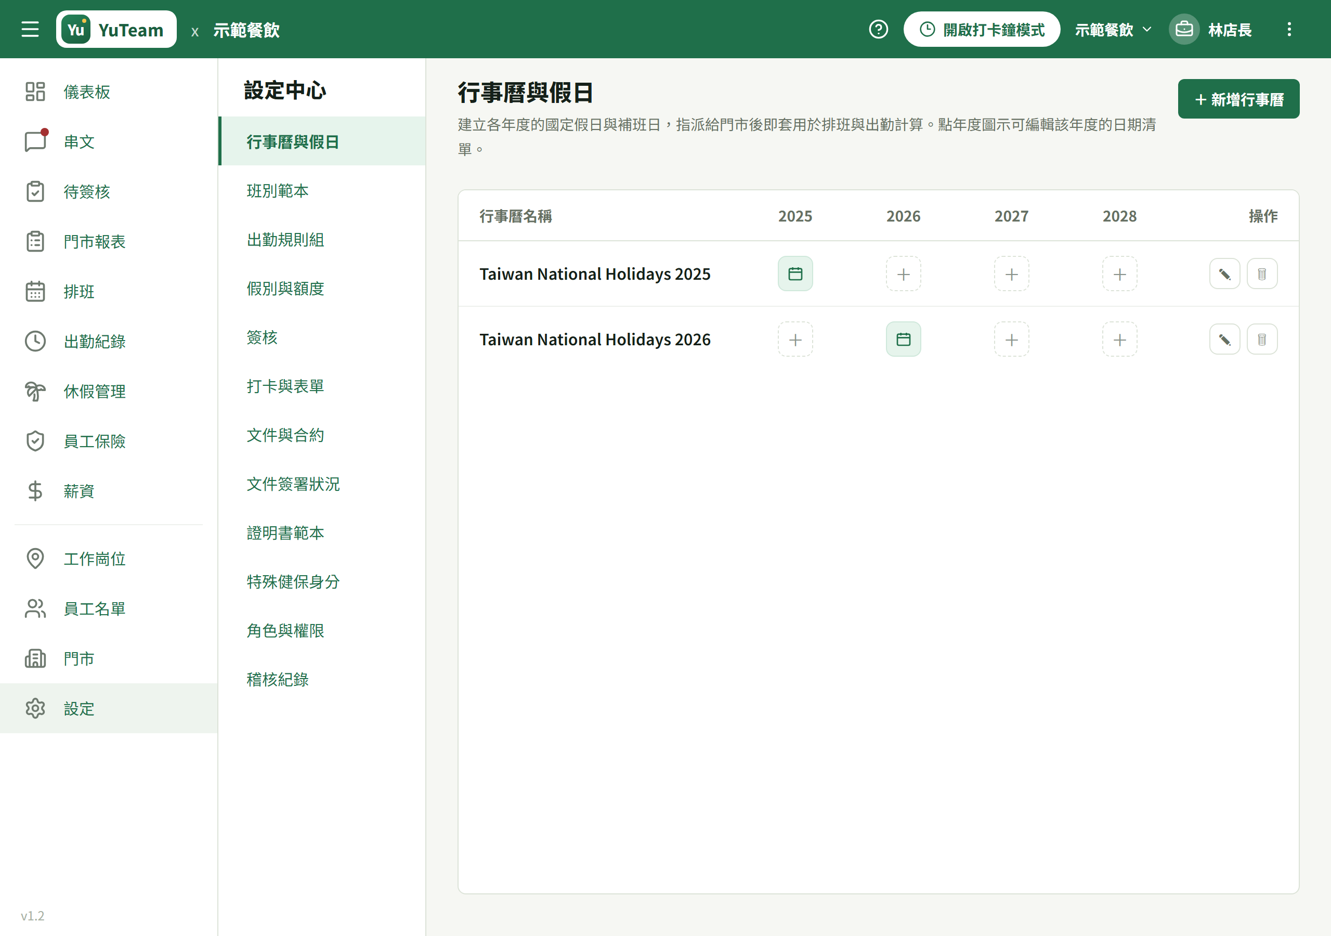This screenshot has width=1331, height=936.
Task: Click the 示範餐飲 title in header
Action: (246, 30)
